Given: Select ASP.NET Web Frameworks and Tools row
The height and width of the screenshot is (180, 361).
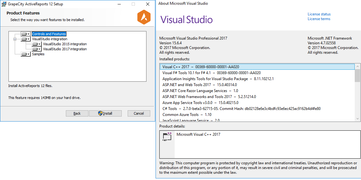Looking at the screenshot, I should 257,97.
